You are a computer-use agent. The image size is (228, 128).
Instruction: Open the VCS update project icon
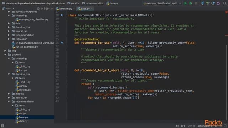(202, 3)
